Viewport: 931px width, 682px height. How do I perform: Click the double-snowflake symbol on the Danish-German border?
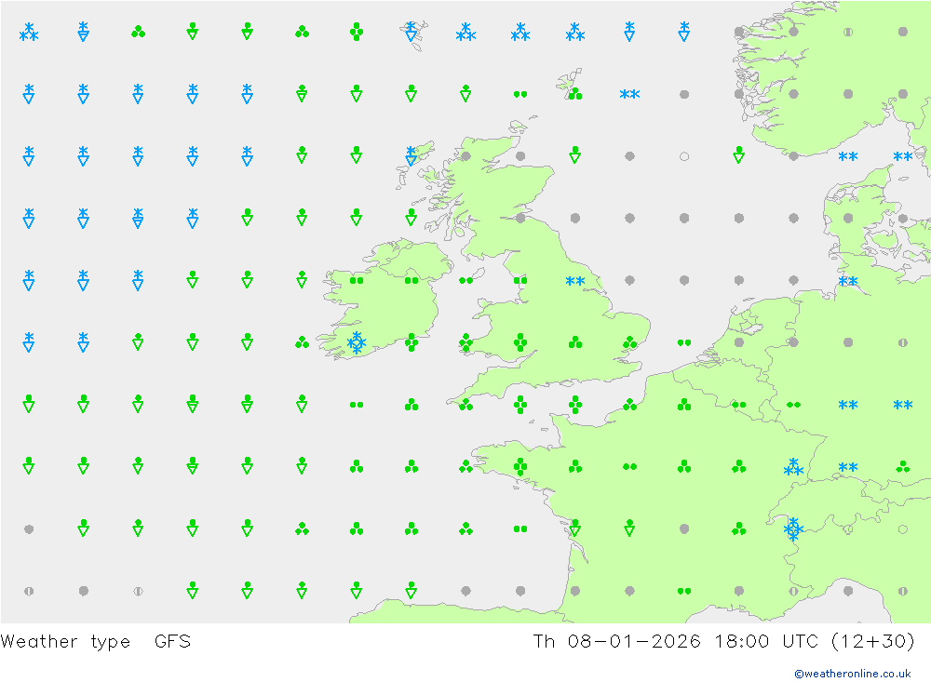pyautogui.click(x=848, y=281)
